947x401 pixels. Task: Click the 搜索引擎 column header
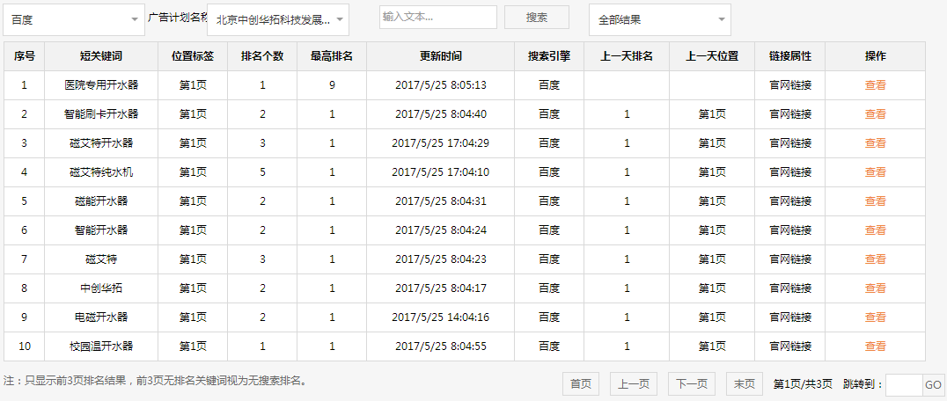point(549,56)
